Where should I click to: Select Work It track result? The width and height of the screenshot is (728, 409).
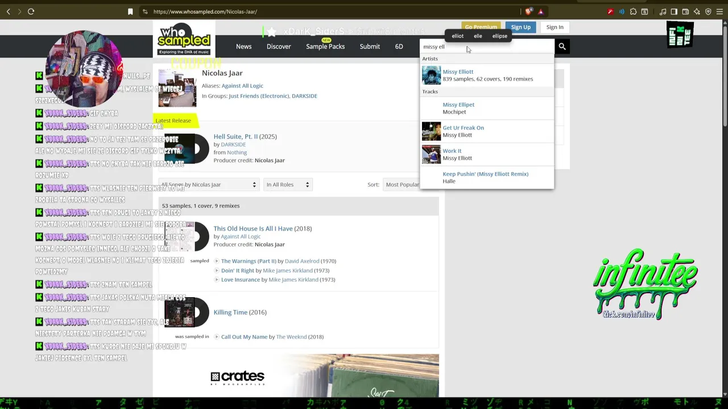486,155
